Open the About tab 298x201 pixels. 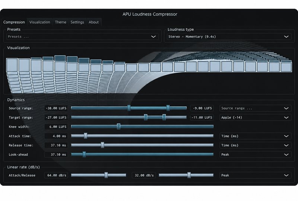pyautogui.click(x=94, y=22)
